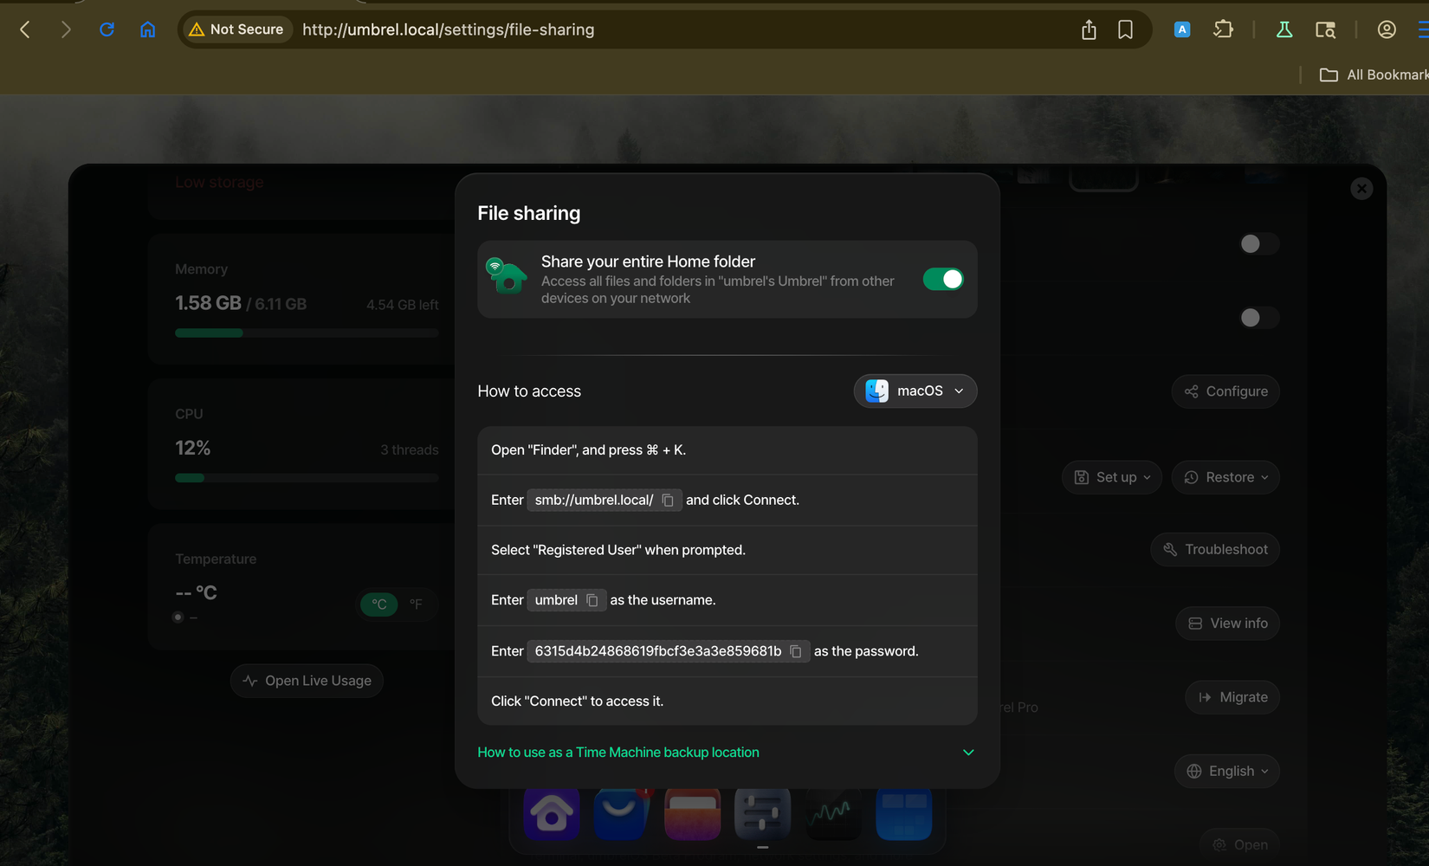1429x866 pixels.
Task: Reload the page with the refresh icon
Action: click(107, 29)
